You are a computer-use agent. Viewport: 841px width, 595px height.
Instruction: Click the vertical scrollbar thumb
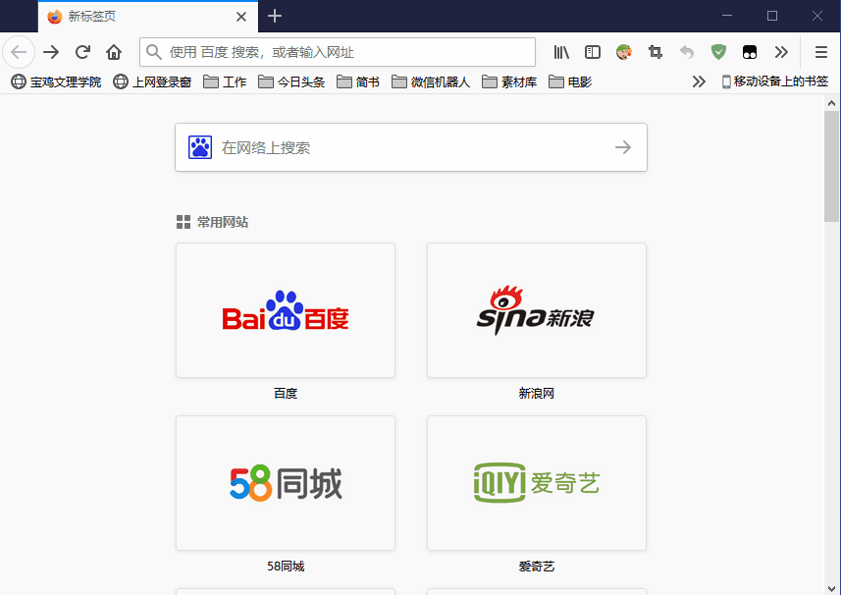[832, 166]
